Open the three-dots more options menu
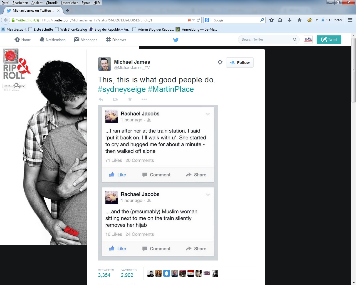This screenshot has height=285, width=356. [144, 99]
